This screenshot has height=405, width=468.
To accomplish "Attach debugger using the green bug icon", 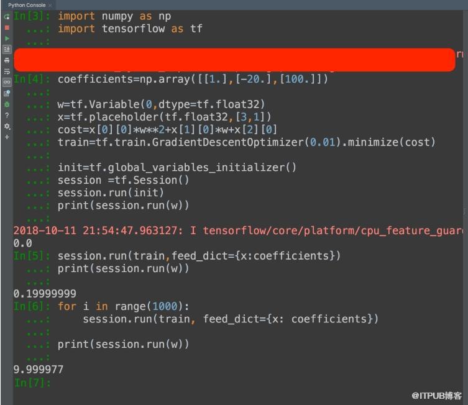I will 7,104.
